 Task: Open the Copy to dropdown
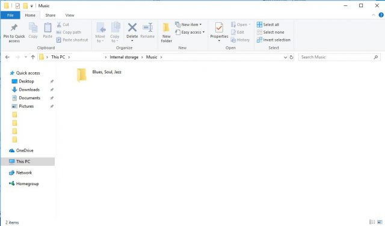[x=115, y=32]
